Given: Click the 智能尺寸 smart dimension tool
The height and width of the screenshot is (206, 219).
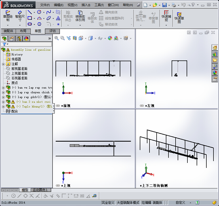Looking at the screenshot, I should pyautogui.click(x=20, y=16).
